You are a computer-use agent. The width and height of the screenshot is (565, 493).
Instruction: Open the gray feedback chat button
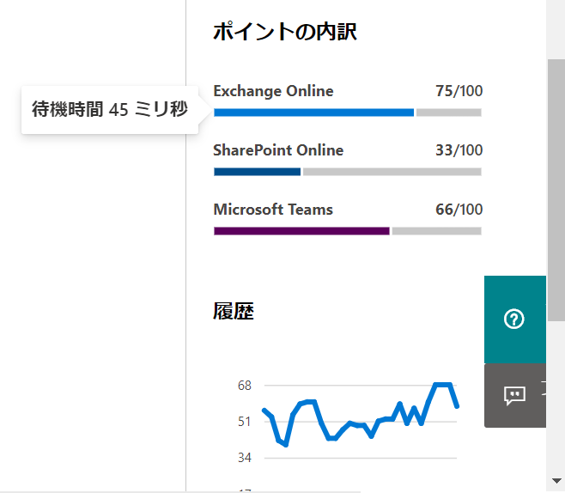point(515,395)
